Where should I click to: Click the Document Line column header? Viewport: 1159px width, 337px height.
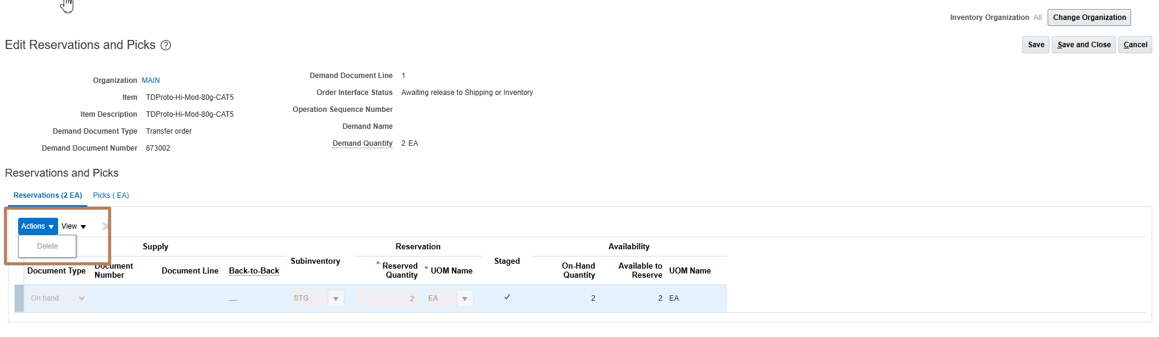click(190, 270)
